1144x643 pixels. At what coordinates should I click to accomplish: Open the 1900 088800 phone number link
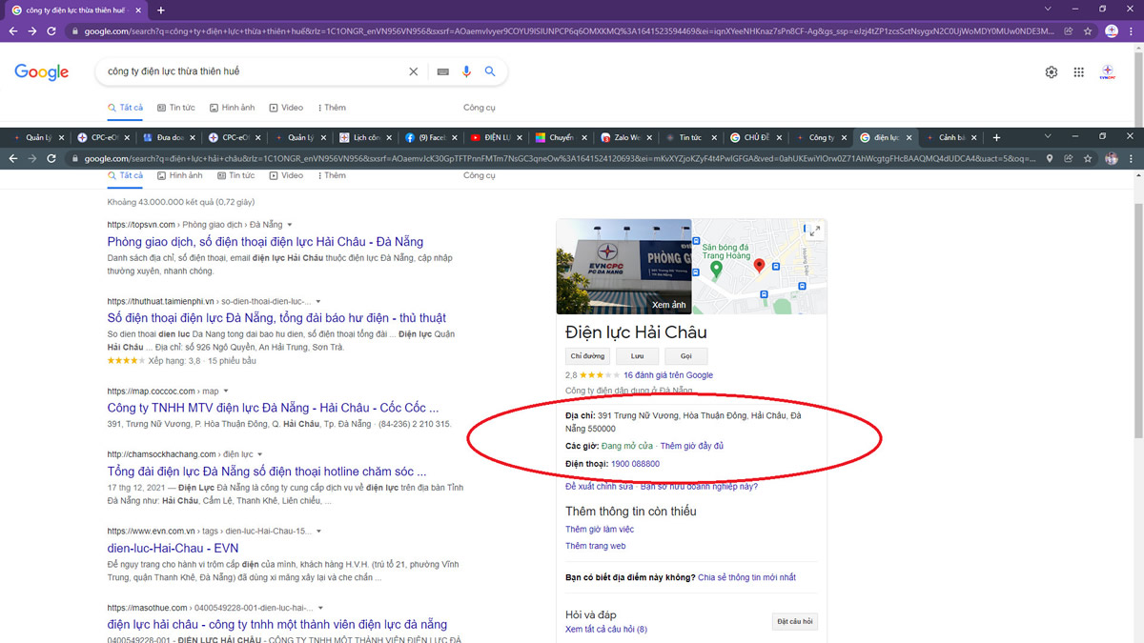pos(635,464)
